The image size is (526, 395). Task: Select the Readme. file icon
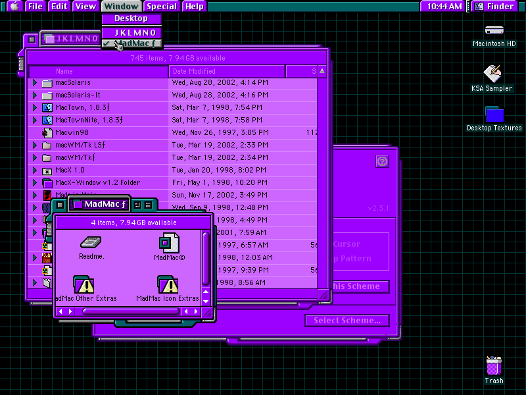point(91,242)
